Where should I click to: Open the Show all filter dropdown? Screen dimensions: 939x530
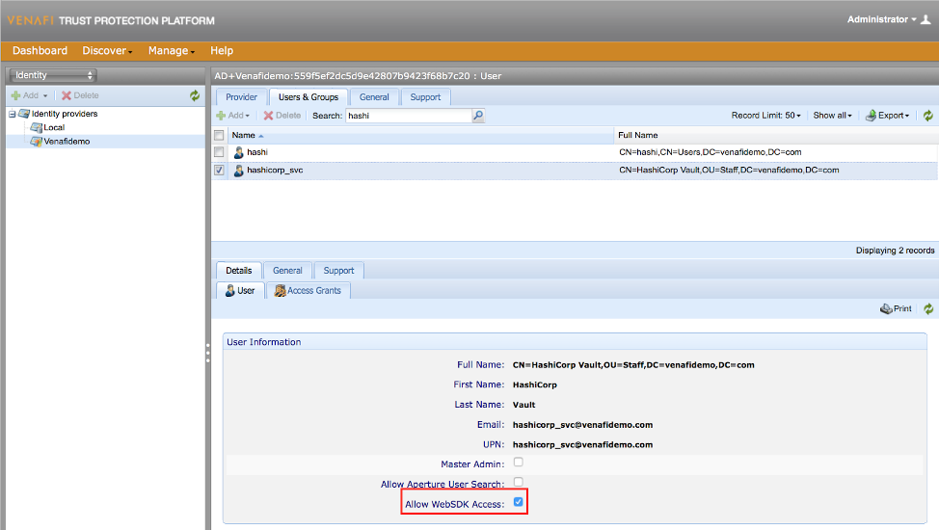pos(832,116)
